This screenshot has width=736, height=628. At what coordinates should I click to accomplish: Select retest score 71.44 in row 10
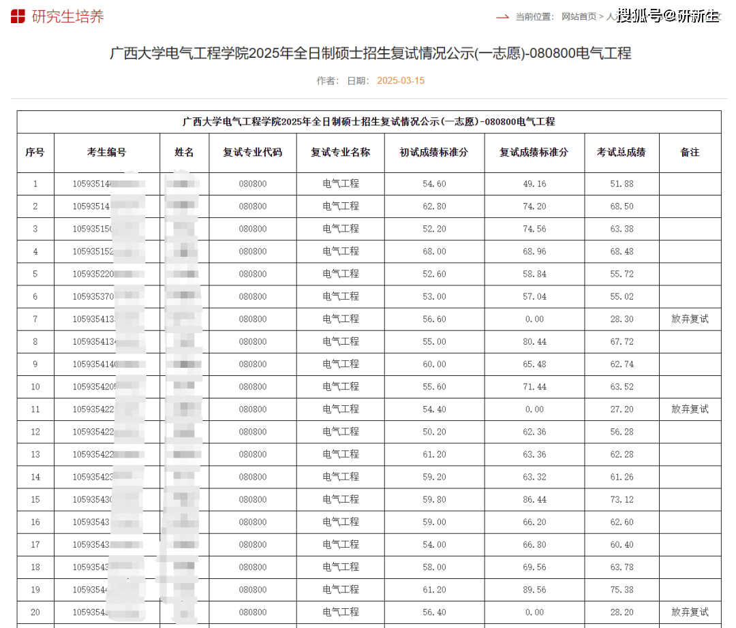535,386
